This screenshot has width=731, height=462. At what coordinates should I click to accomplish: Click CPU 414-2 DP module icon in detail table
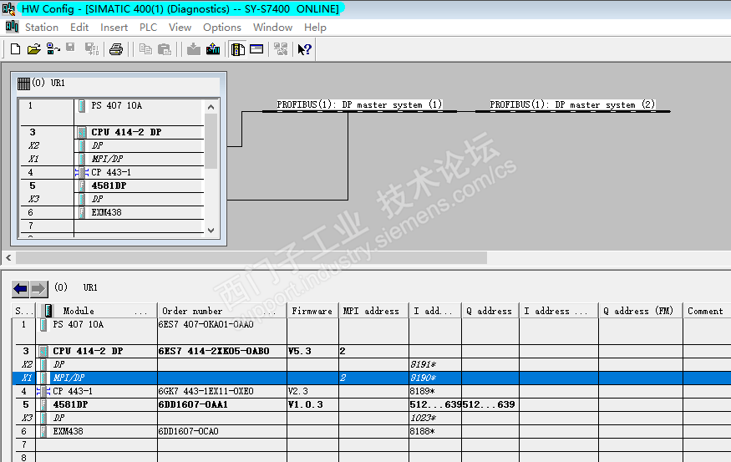coord(43,351)
